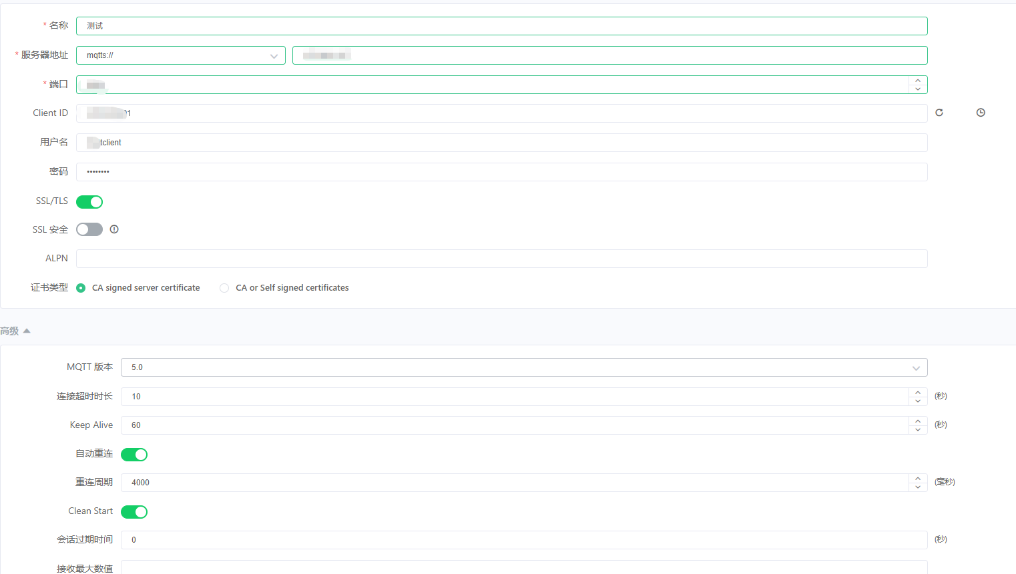Click into the ALPN text field

501,259
